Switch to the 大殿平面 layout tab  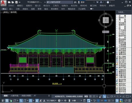[15, 96]
